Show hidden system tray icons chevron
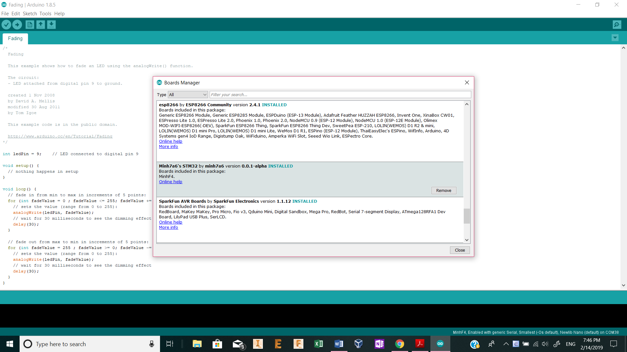627x352 pixels. point(506,344)
